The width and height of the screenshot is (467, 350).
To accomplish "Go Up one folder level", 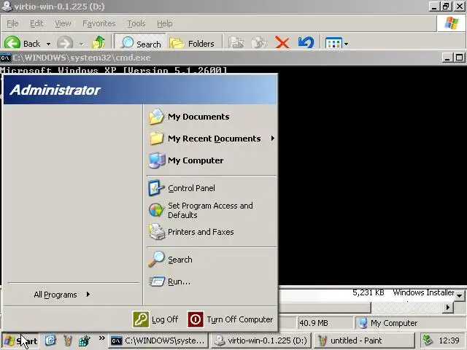I will [x=99, y=42].
